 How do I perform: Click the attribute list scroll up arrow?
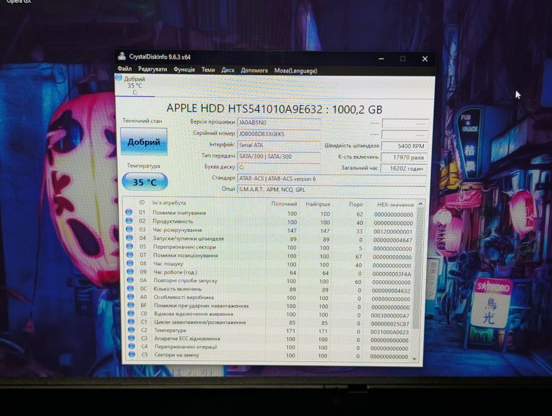coord(420,204)
